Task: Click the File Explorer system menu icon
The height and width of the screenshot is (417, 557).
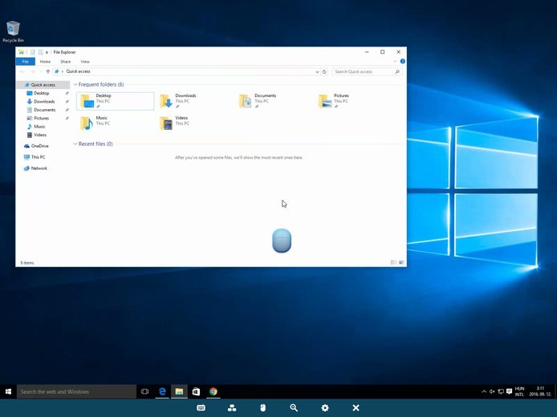Action: coord(21,52)
